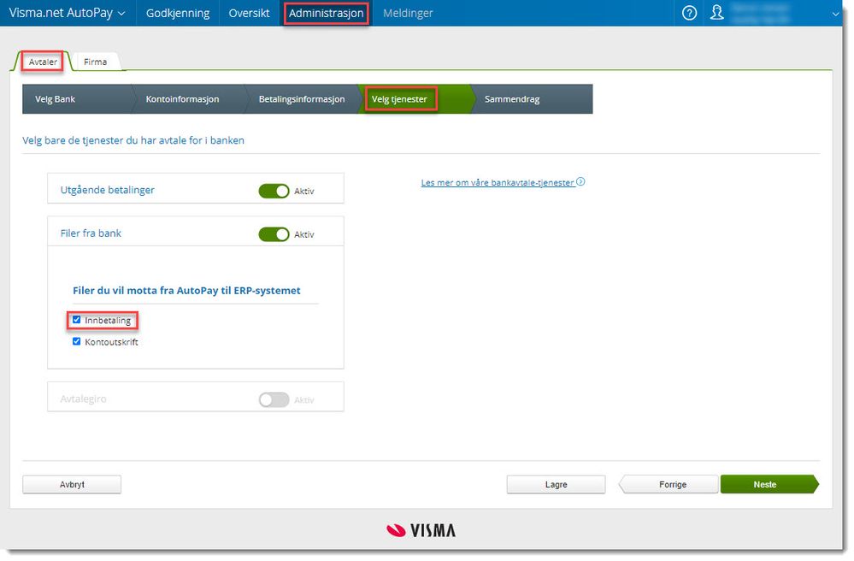Screen dimensions: 854x561
Task: Open the Betalingsinformasjon step
Action: point(303,99)
